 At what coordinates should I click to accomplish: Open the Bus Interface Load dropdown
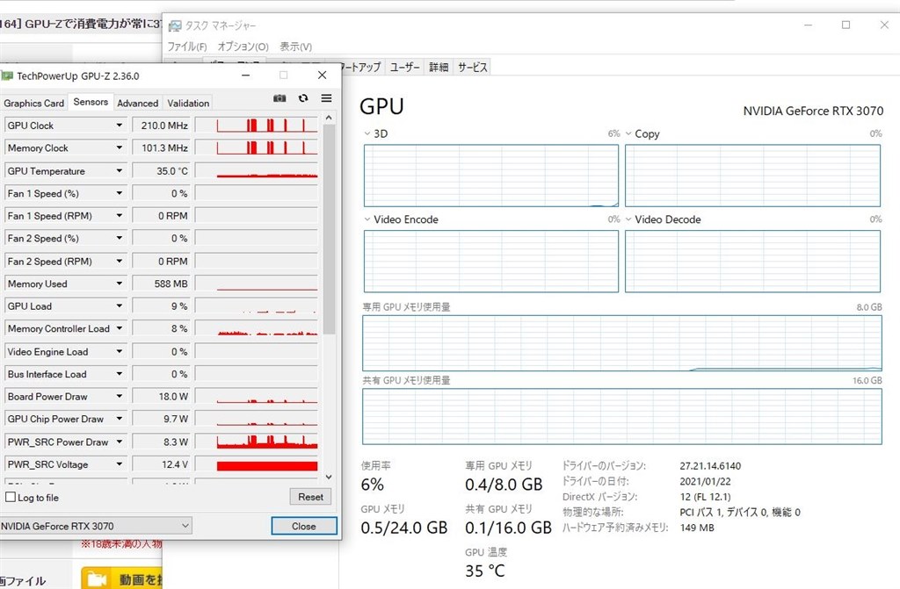coord(119,374)
